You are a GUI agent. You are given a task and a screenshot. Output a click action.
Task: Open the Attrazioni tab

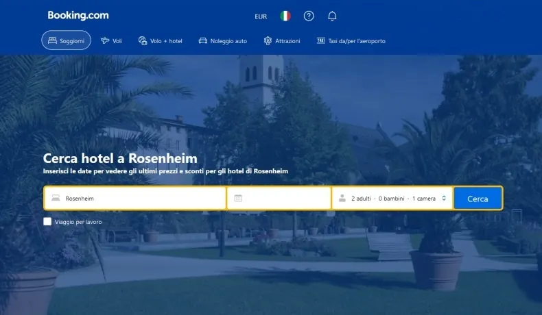tap(282, 40)
